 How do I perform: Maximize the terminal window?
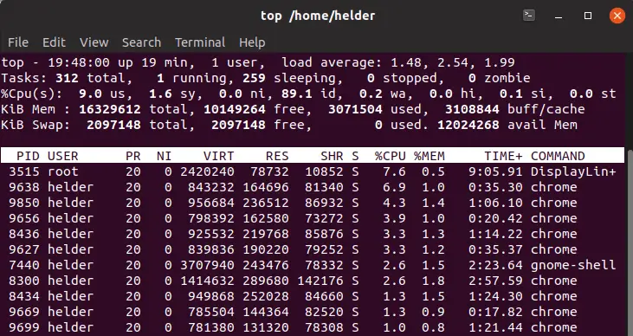click(x=588, y=16)
